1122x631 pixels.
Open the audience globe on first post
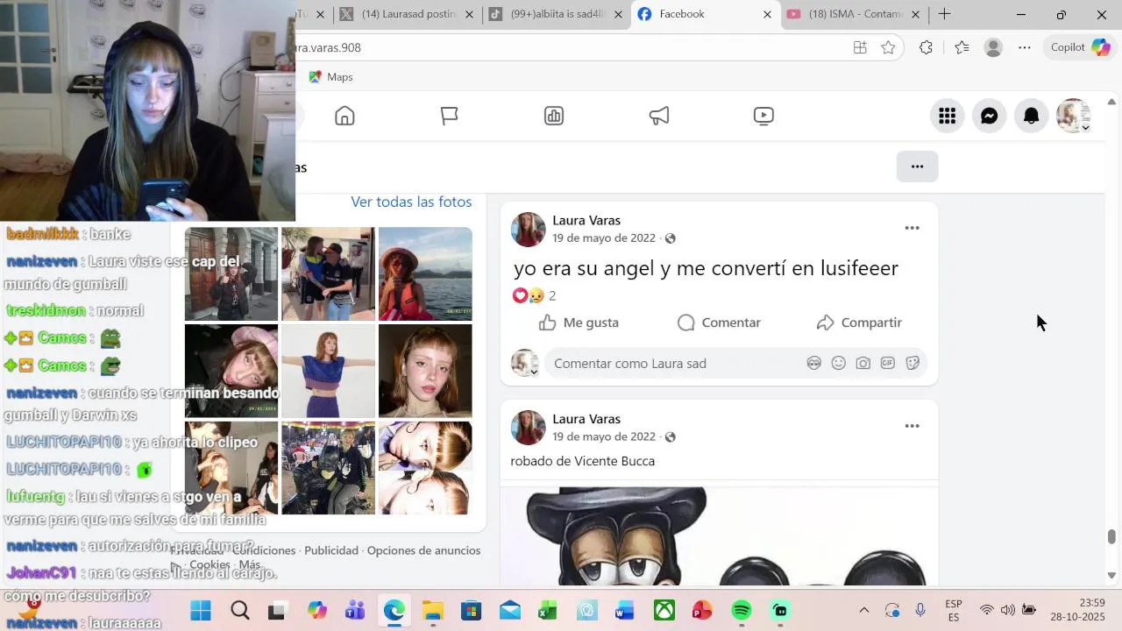[x=671, y=238]
